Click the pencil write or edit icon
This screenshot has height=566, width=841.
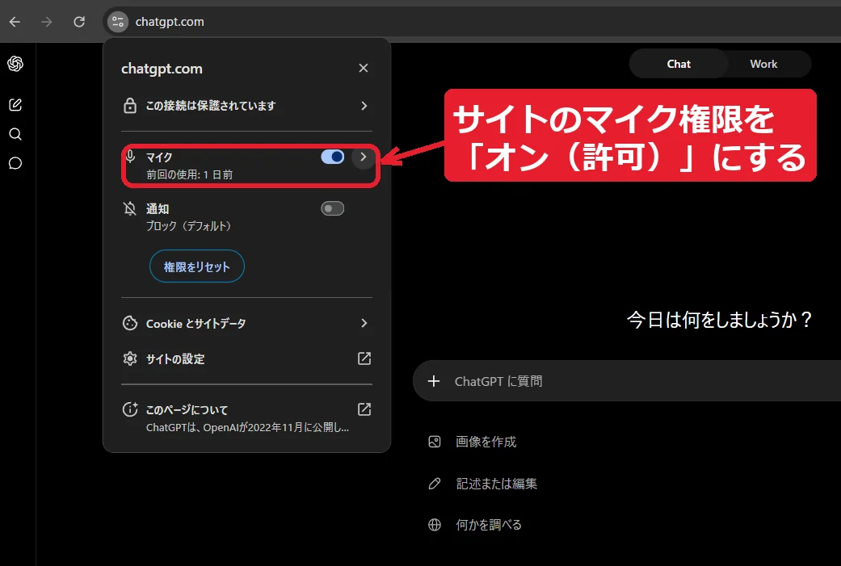(435, 484)
